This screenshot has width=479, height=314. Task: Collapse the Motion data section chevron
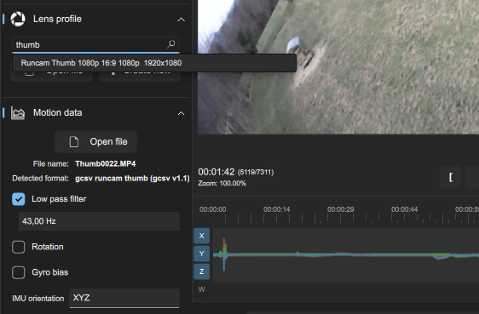(x=182, y=113)
